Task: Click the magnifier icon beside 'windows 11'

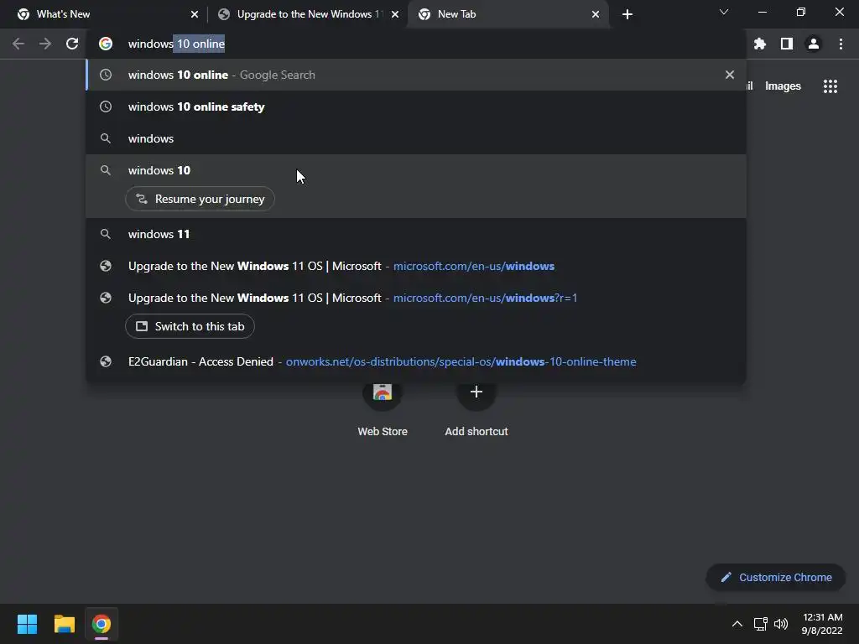Action: (x=106, y=234)
